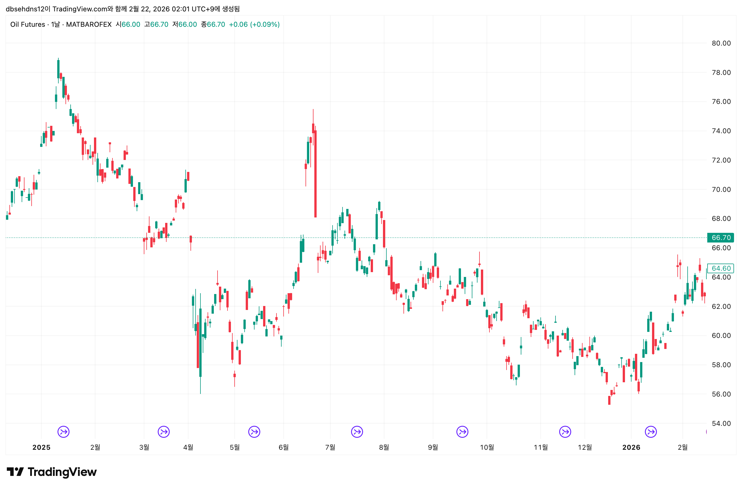Click the rollover marker icon in March
Image resolution: width=742 pixels, height=489 pixels.
coord(163,432)
